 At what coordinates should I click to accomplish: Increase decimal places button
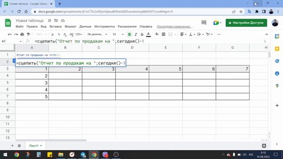(71, 34)
